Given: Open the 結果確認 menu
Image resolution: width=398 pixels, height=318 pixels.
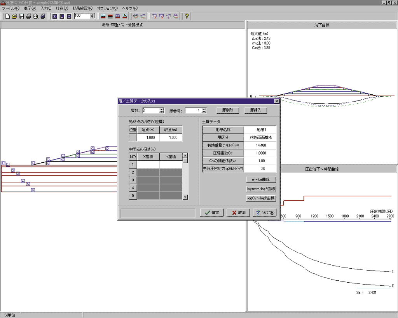Looking at the screenshot, I should coord(82,8).
